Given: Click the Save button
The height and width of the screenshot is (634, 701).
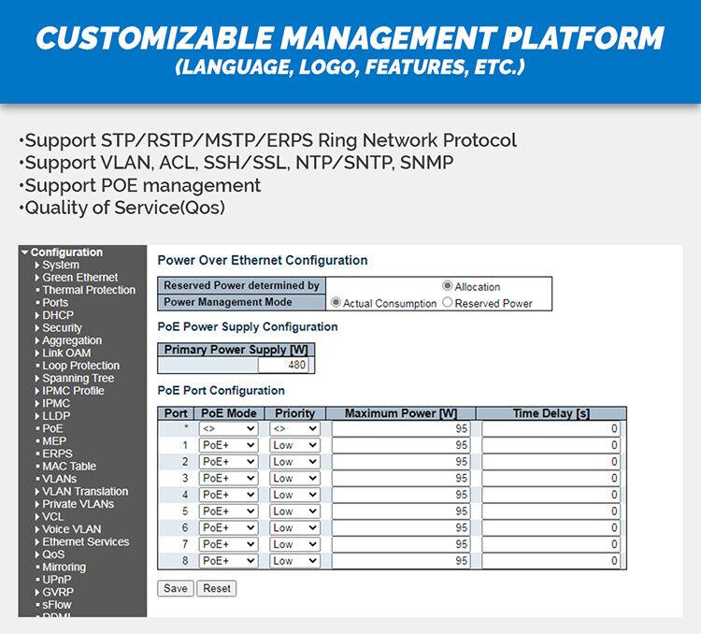Looking at the screenshot, I should [175, 588].
